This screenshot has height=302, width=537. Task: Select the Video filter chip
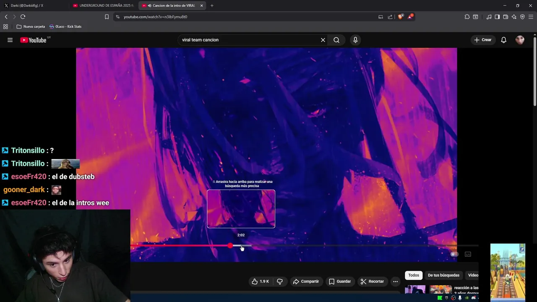click(x=472, y=275)
